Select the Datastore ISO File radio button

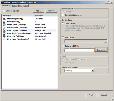[63, 46]
